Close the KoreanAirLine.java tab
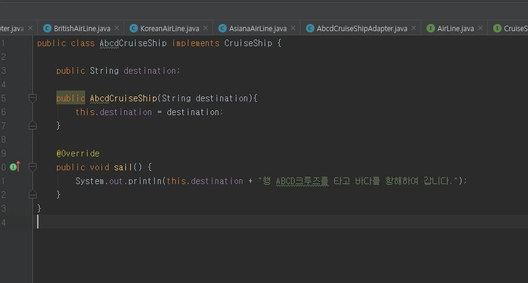This screenshot has width=528, height=283. (205, 28)
